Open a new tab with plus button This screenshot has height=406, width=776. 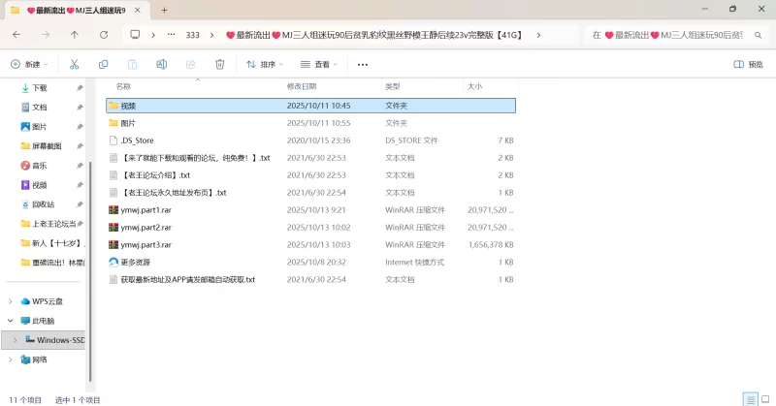tap(163, 10)
